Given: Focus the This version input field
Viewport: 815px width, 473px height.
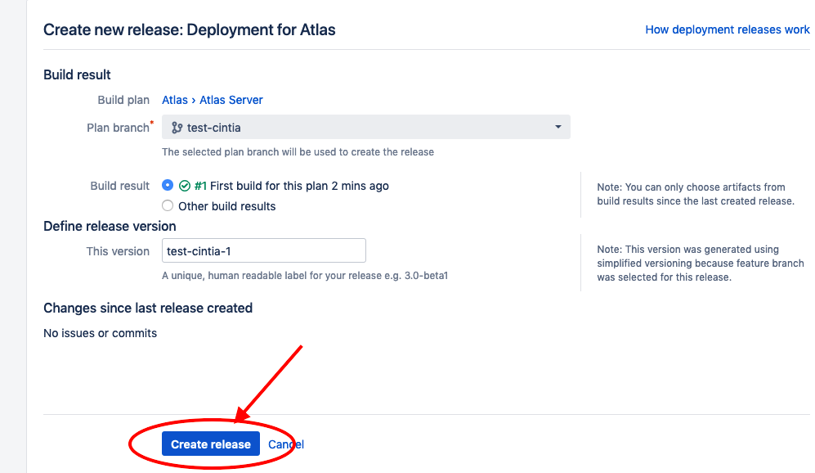Looking at the screenshot, I should (x=263, y=250).
